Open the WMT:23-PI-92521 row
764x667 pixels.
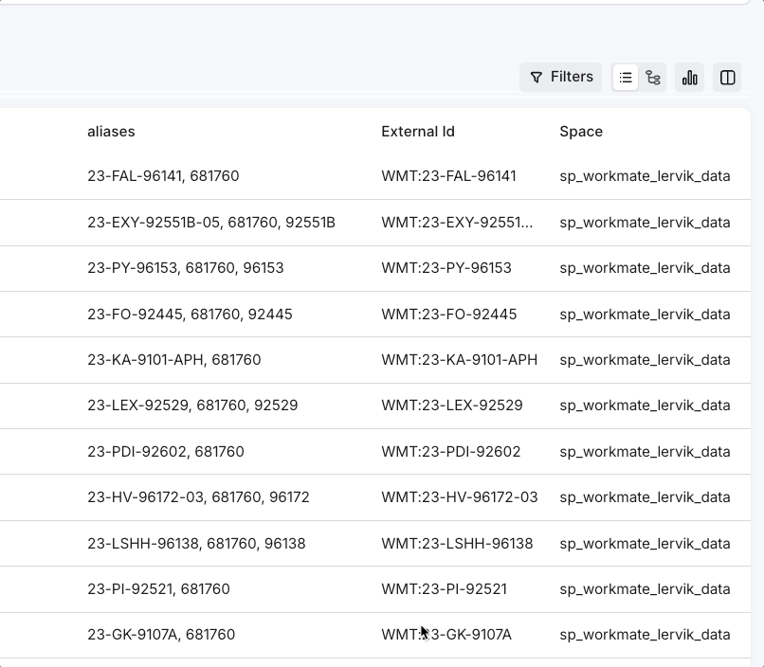click(444, 589)
